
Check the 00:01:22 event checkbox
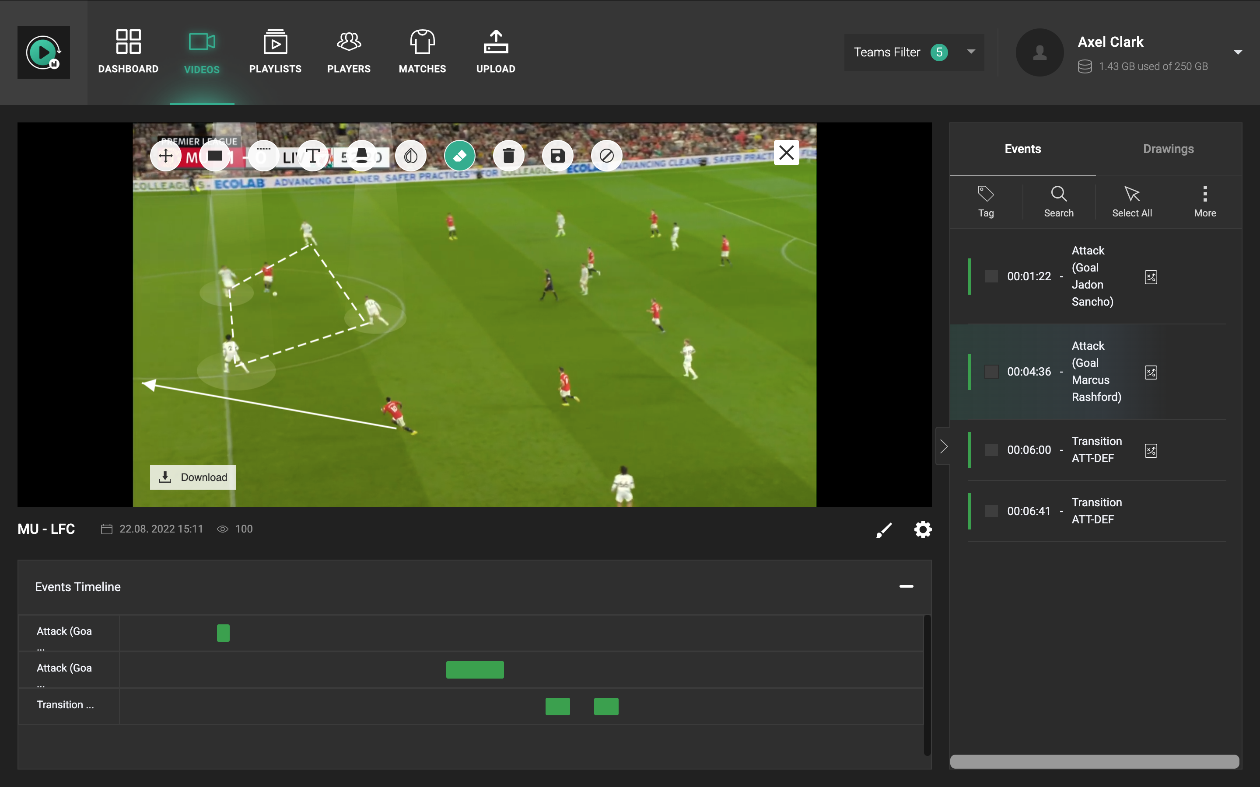coord(991,276)
